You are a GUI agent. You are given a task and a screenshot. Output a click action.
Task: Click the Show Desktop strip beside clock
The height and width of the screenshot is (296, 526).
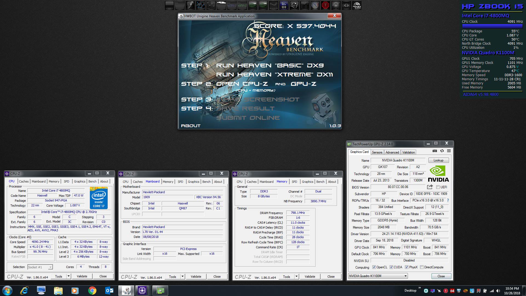[x=524, y=291]
